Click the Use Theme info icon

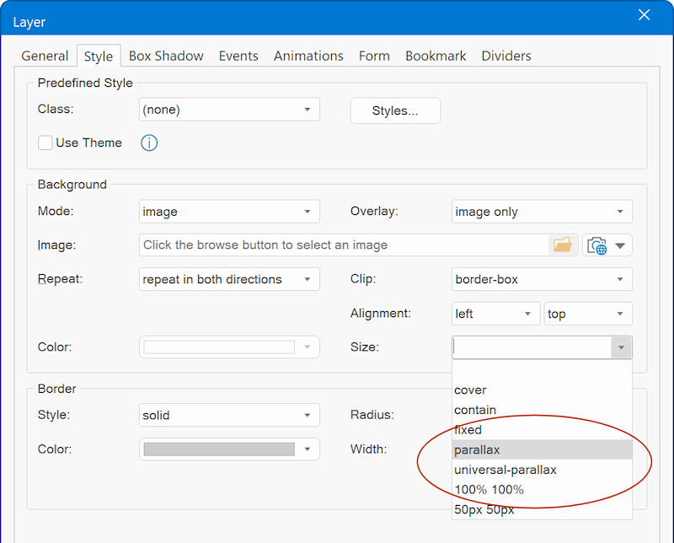click(x=149, y=143)
